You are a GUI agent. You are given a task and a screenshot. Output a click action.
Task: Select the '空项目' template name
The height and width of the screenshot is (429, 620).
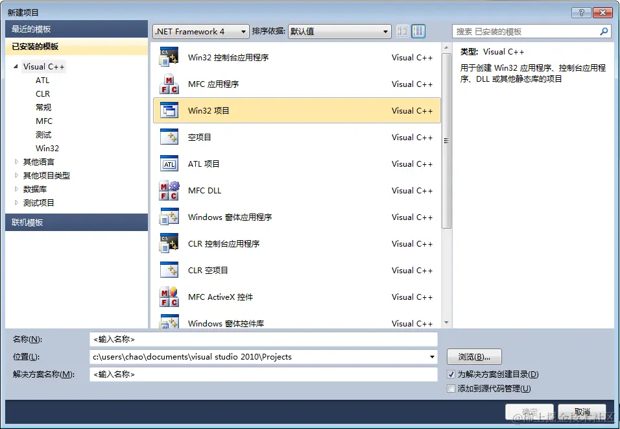point(199,137)
